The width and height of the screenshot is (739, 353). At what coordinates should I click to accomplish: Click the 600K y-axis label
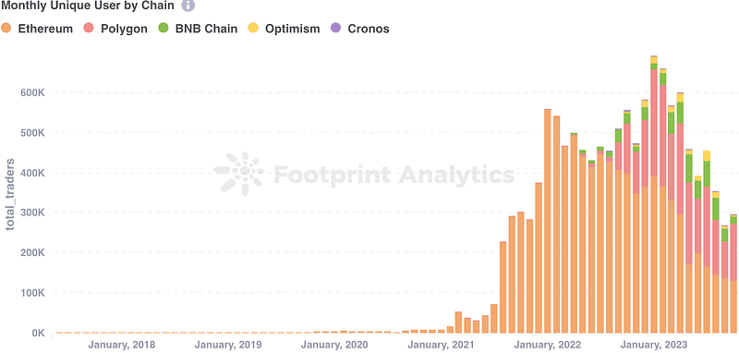32,92
